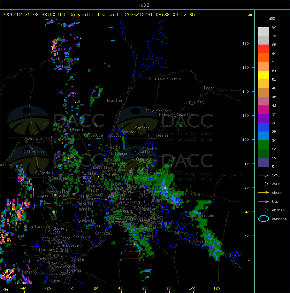Pick the magenta 39 dBZ legend color
The image size is (290, 293).
pyautogui.click(x=264, y=110)
